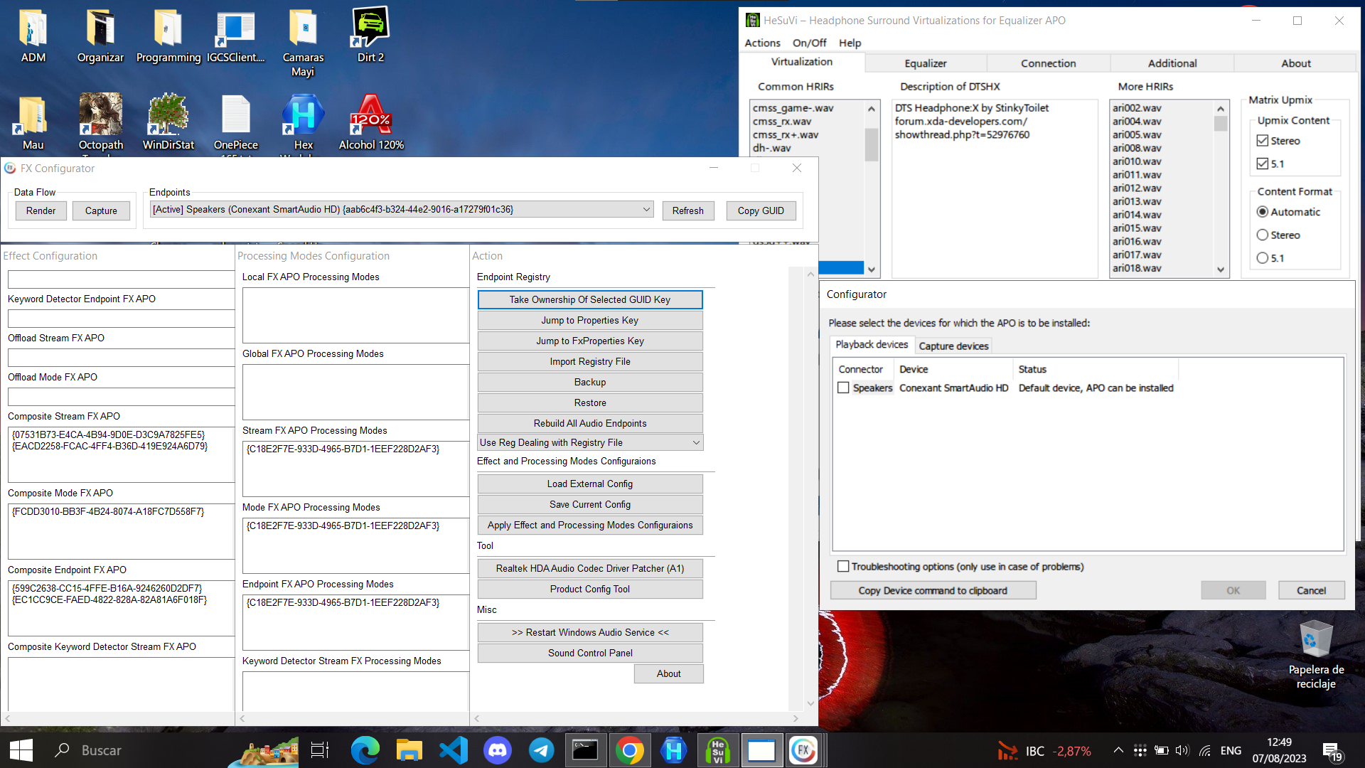This screenshot has height=768, width=1365.
Task: Open Google Chrome from the taskbar
Action: point(629,750)
